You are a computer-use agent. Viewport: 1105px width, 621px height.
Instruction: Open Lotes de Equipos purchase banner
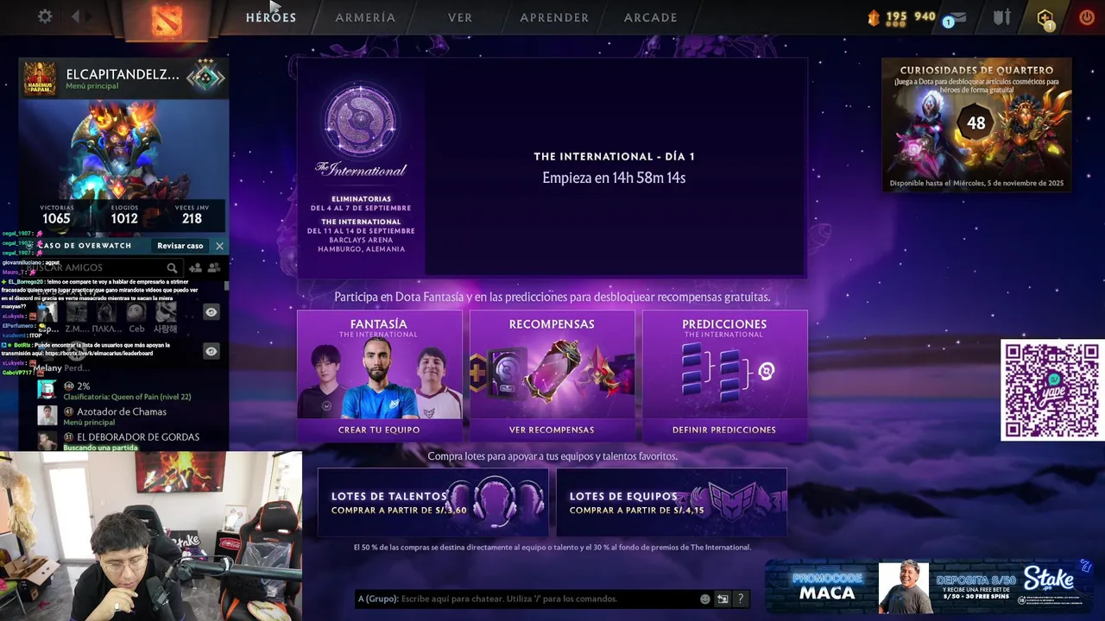[x=672, y=502]
